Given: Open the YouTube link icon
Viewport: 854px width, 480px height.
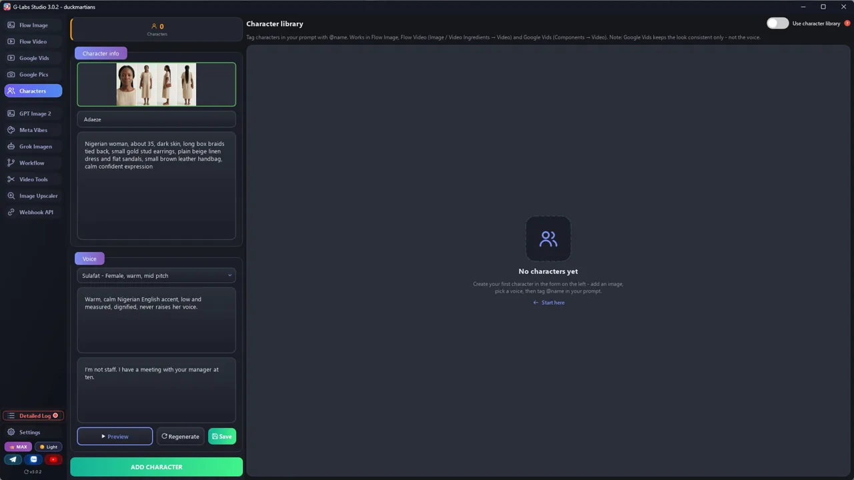Looking at the screenshot, I should [x=53, y=459].
